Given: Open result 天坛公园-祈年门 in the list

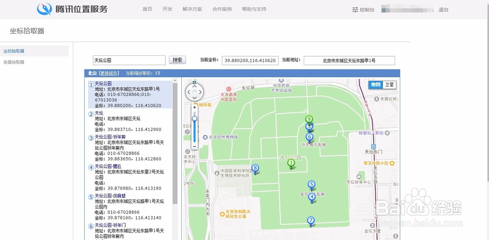Looking at the screenshot, I should [110, 225].
